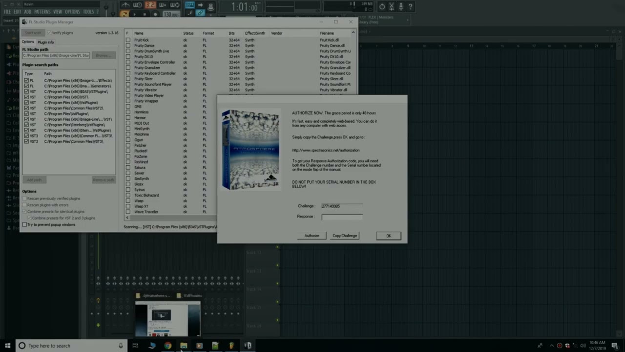625x352 pixels.
Task: Click the spectrasonics.net authorization URL text
Action: pyautogui.click(x=326, y=150)
